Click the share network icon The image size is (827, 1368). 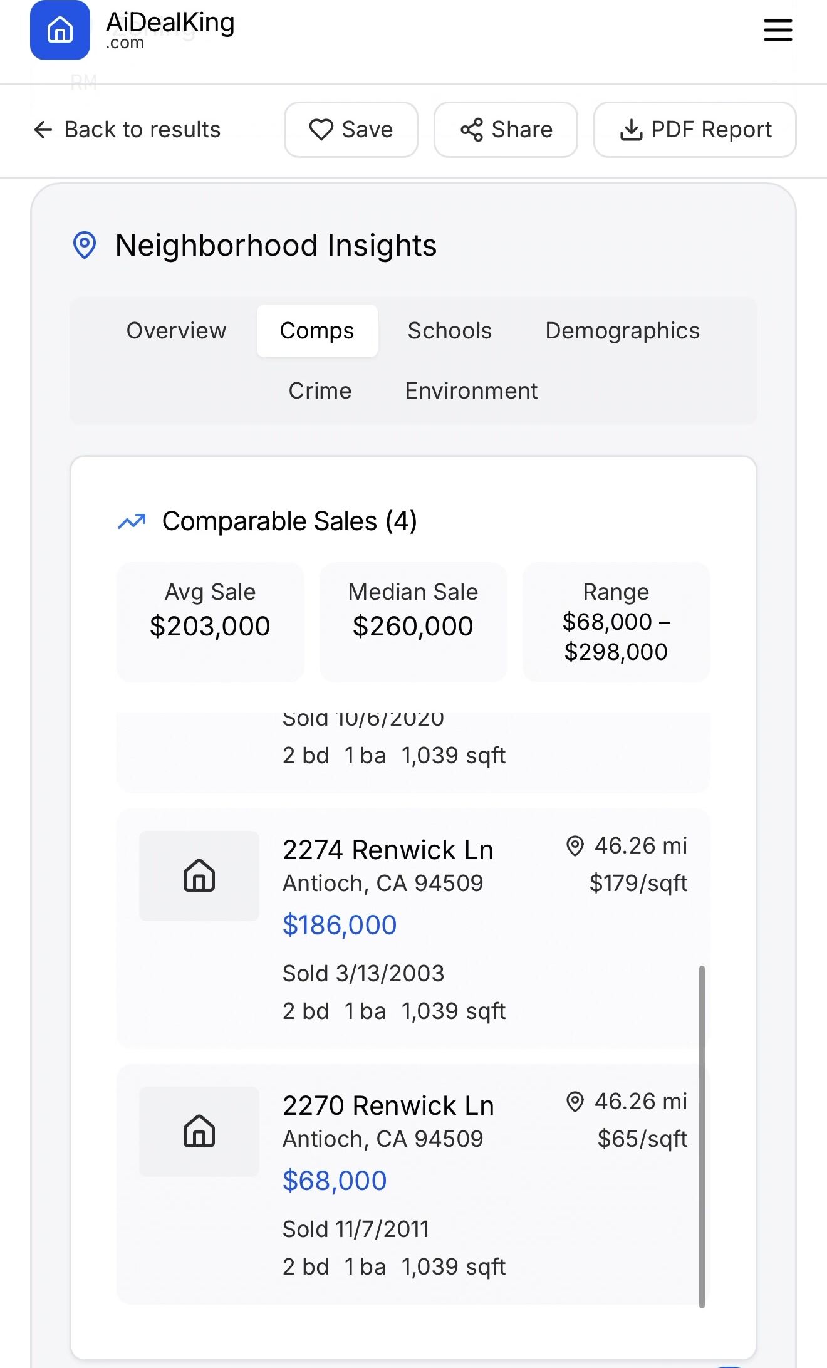point(472,130)
